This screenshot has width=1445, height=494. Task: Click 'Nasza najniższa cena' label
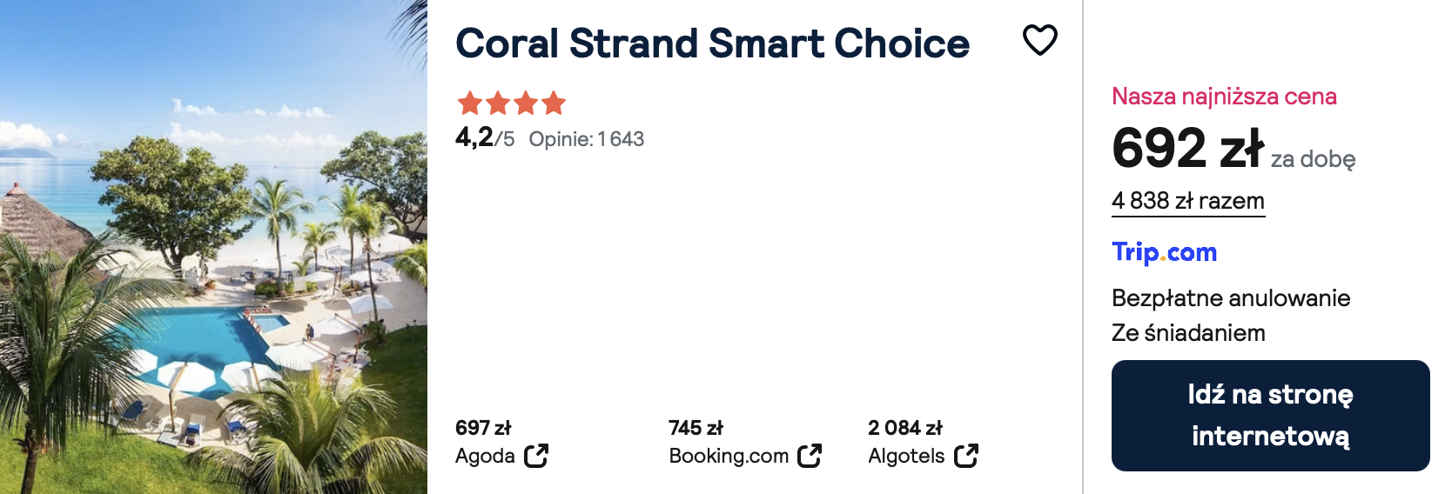pyautogui.click(x=1224, y=97)
